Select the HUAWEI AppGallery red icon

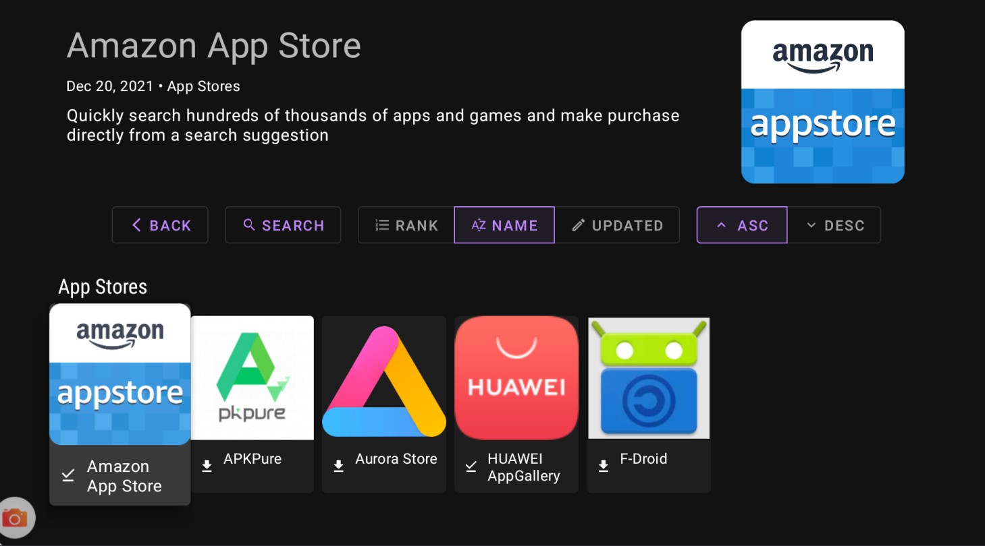tap(516, 378)
